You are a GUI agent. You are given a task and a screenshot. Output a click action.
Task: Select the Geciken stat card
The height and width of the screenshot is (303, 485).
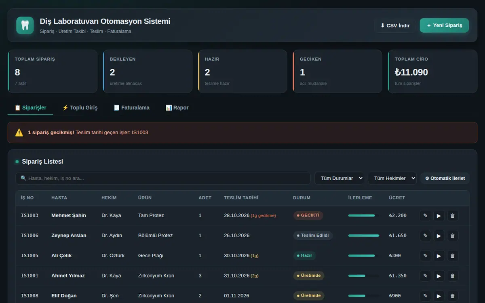point(337,72)
